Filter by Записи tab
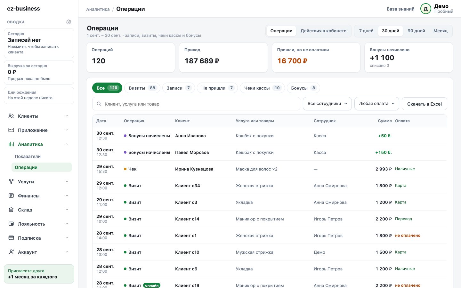The width and height of the screenshot is (461, 288). point(179,88)
